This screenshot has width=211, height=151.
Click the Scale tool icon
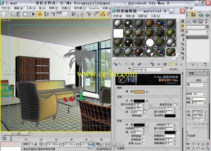53,14
